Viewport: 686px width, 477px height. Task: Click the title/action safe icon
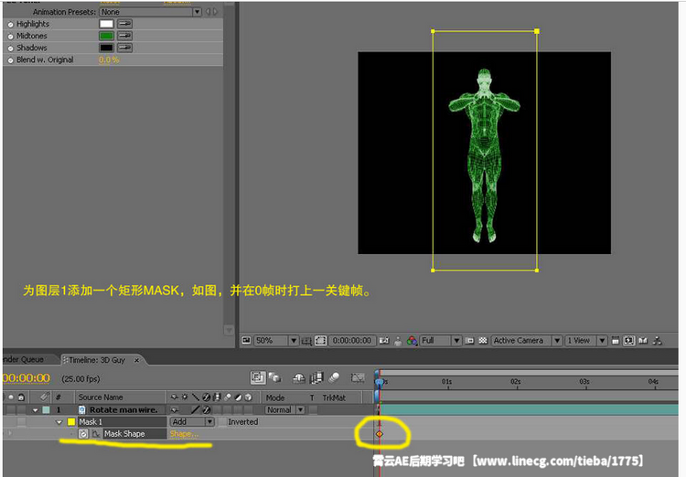(306, 341)
